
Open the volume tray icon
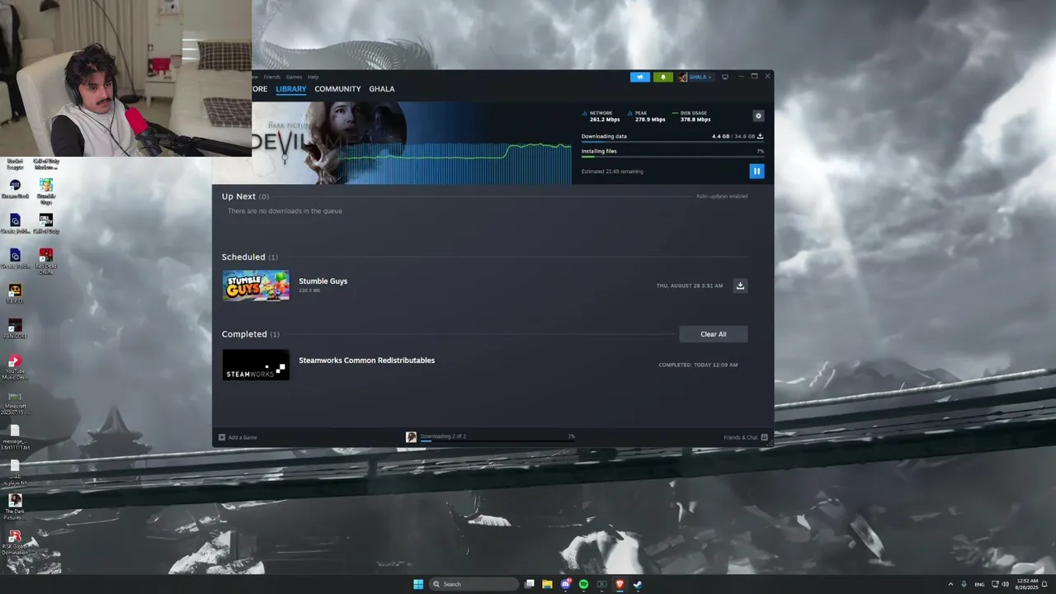[1005, 584]
